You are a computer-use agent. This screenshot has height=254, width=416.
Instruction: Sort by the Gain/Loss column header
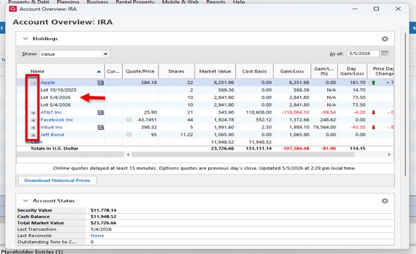click(x=292, y=71)
